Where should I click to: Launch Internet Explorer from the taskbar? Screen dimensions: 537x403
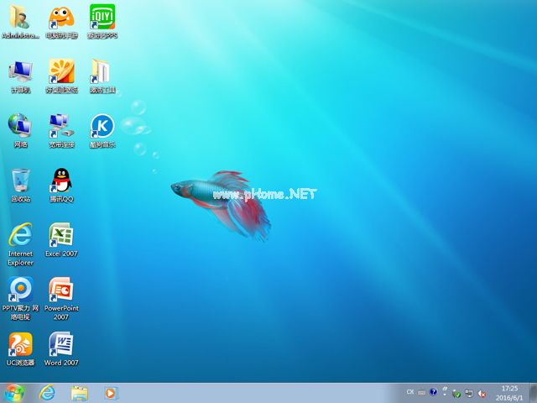[47, 393]
